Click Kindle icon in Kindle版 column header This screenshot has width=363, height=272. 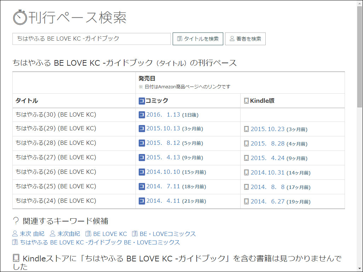point(247,101)
